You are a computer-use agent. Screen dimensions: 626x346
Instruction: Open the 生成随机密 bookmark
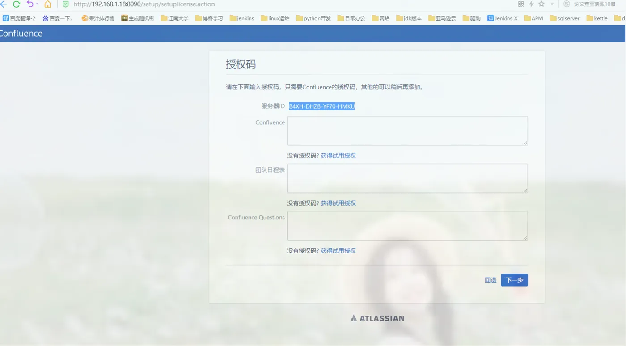138,18
